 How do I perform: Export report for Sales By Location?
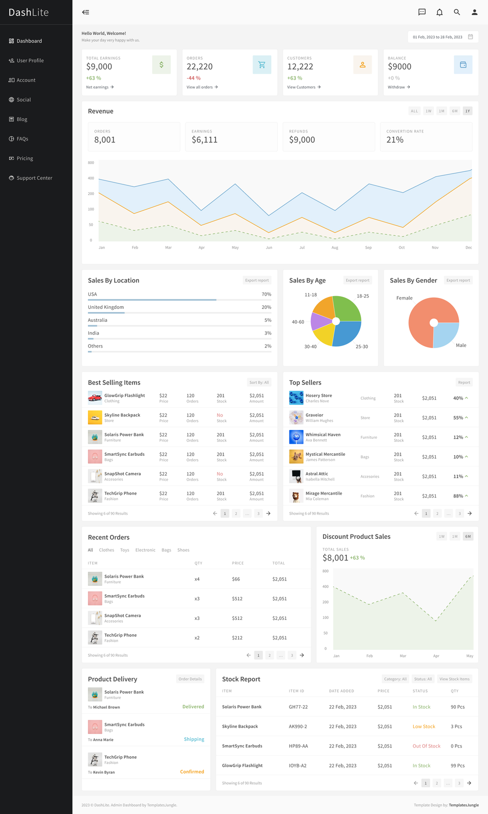coord(257,280)
